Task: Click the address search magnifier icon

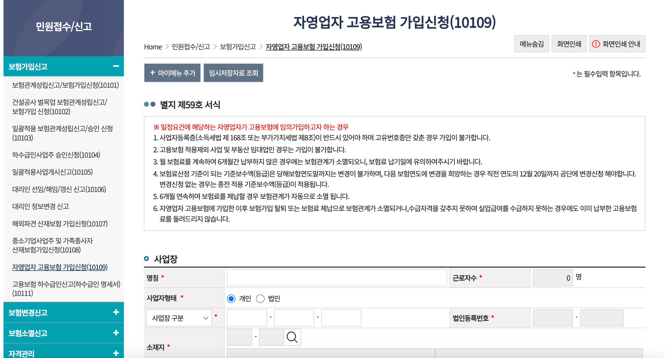Action: point(292,337)
